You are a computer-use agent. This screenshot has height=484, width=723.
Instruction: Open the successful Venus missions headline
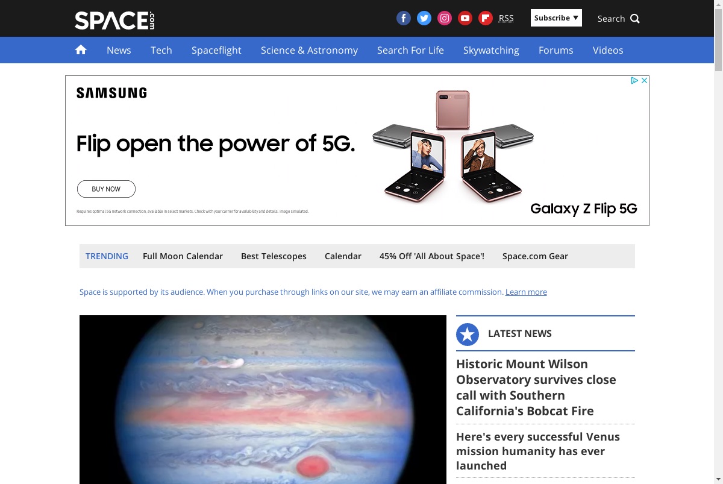(538, 451)
